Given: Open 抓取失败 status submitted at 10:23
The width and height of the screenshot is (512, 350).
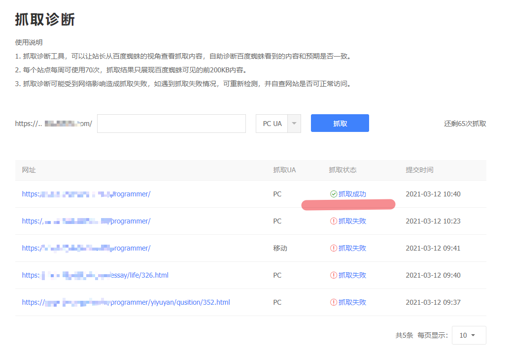Looking at the screenshot, I should pyautogui.click(x=352, y=221).
